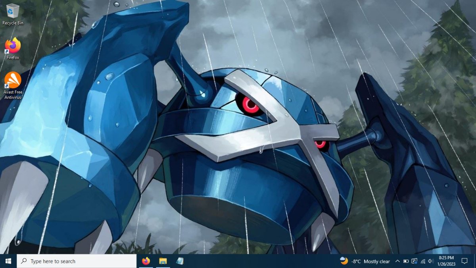Switch to the notepad app on taskbar
The width and height of the screenshot is (476, 268).
[180, 261]
